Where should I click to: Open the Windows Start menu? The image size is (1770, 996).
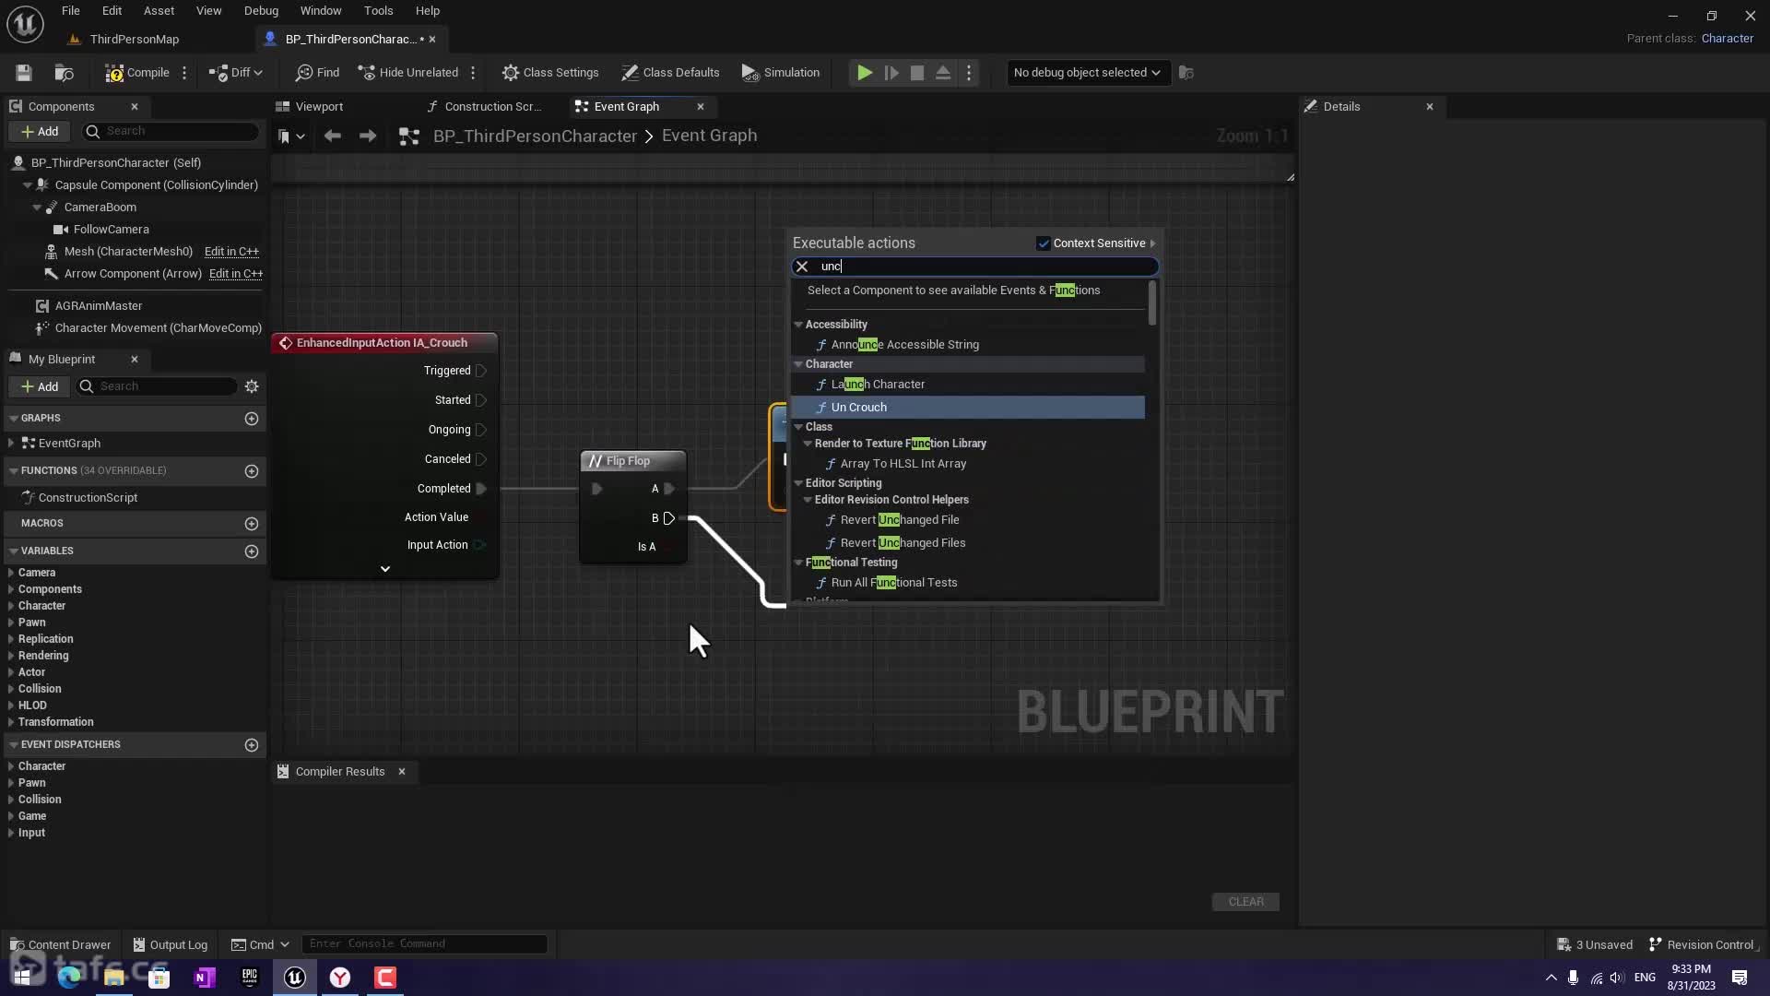pos(22,978)
